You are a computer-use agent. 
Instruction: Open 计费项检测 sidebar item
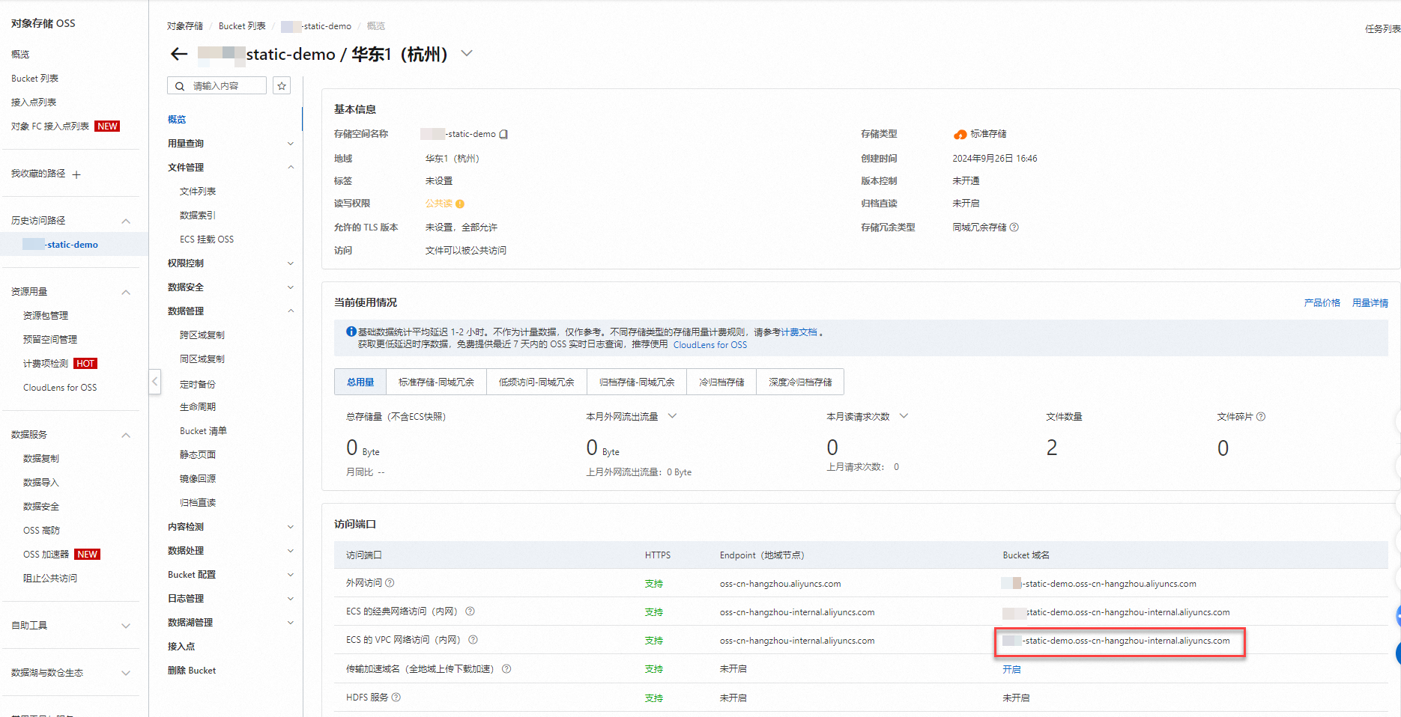coord(46,364)
